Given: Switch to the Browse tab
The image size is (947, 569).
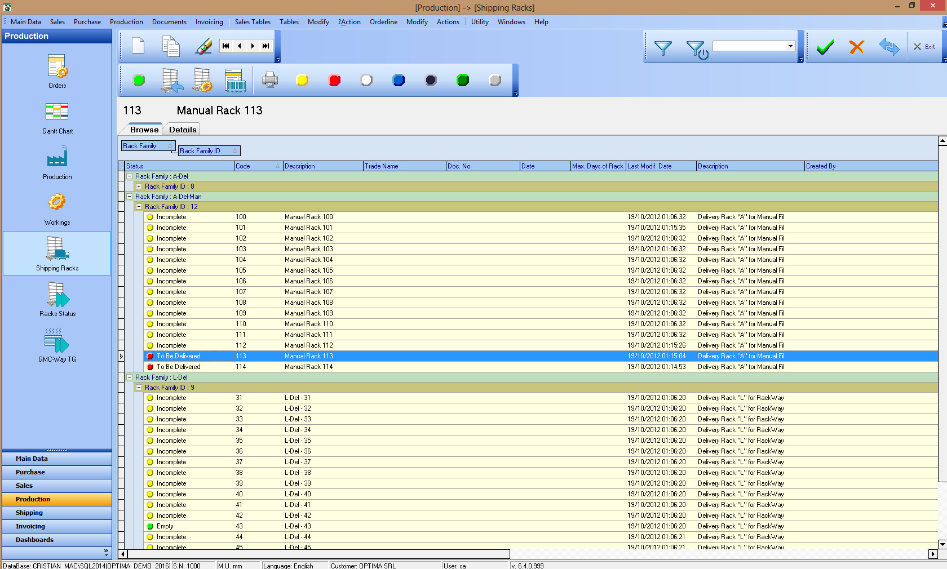Looking at the screenshot, I should click(x=144, y=130).
